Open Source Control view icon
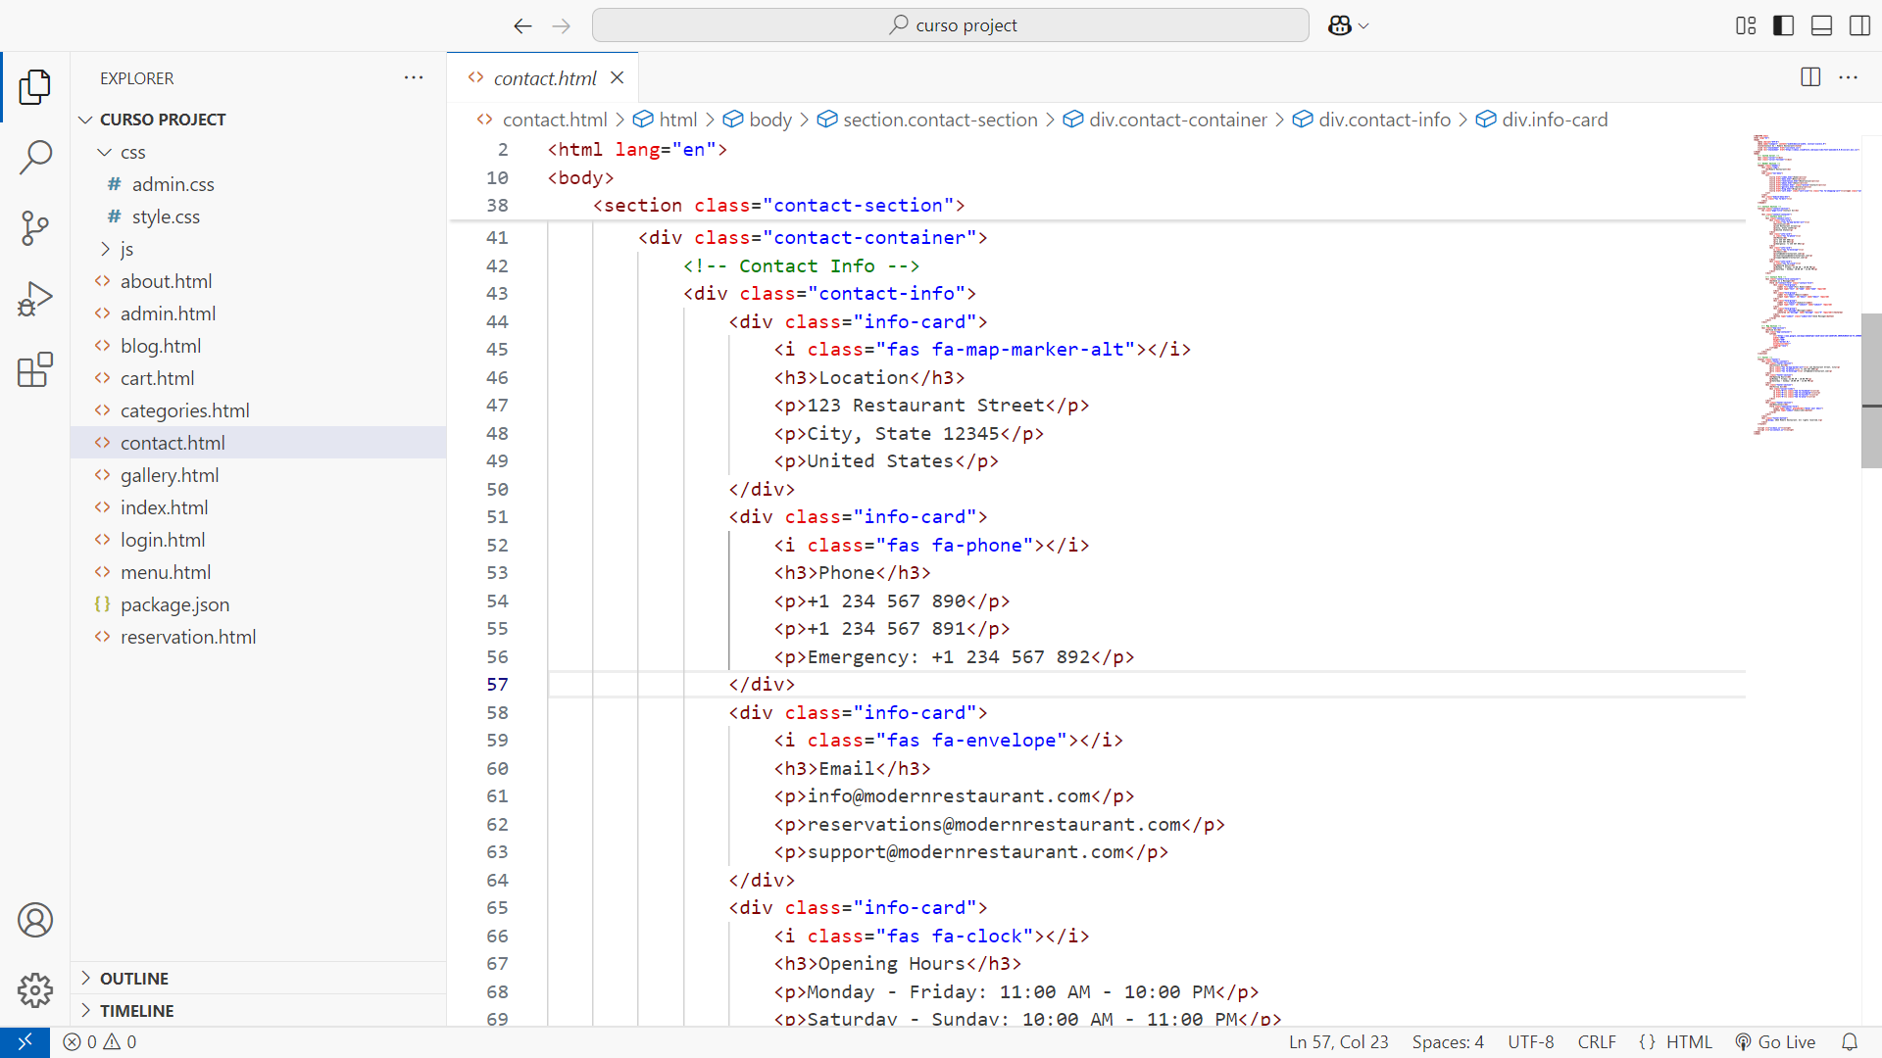 (x=35, y=228)
